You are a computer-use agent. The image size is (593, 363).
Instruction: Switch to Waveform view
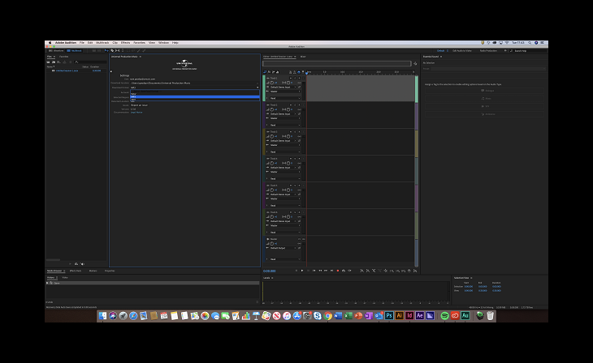pos(54,50)
